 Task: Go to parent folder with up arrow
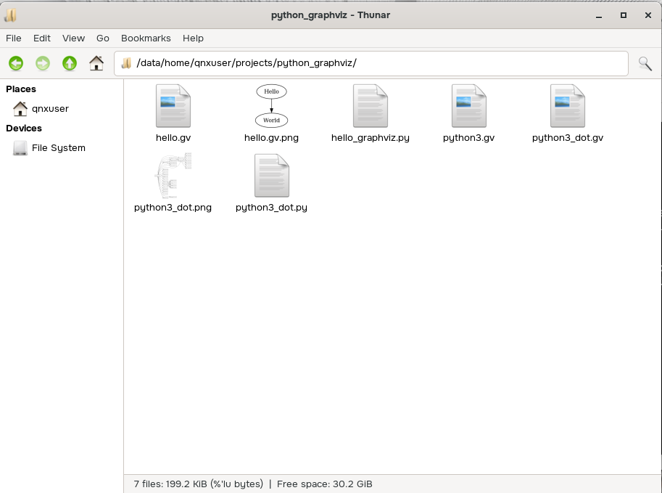(70, 64)
